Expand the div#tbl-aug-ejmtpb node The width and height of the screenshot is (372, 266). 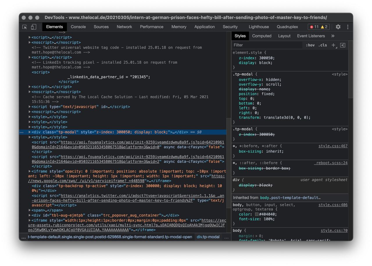click(30, 215)
